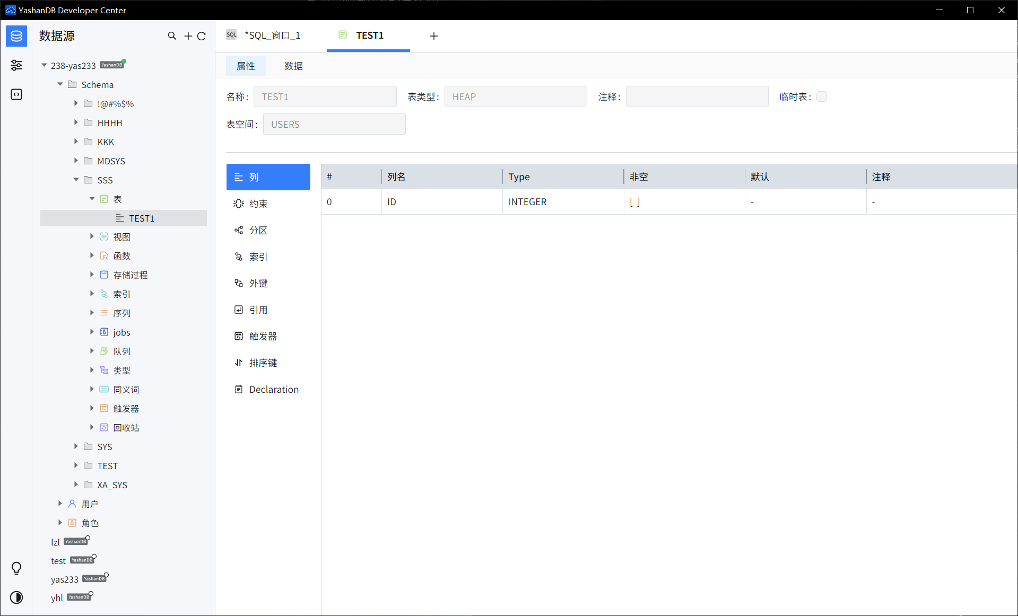
Task: Click the search icon in data source panel
Action: tap(172, 36)
